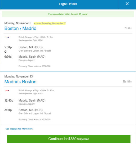Click arrow between Madrid and Boston heading
Screen dimensions: 136x144
20,82
